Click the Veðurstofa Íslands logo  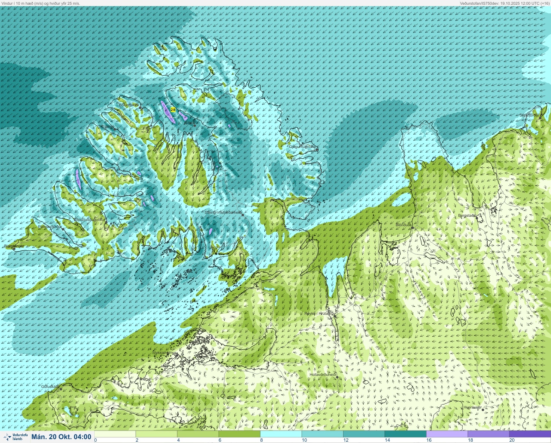coord(15,437)
